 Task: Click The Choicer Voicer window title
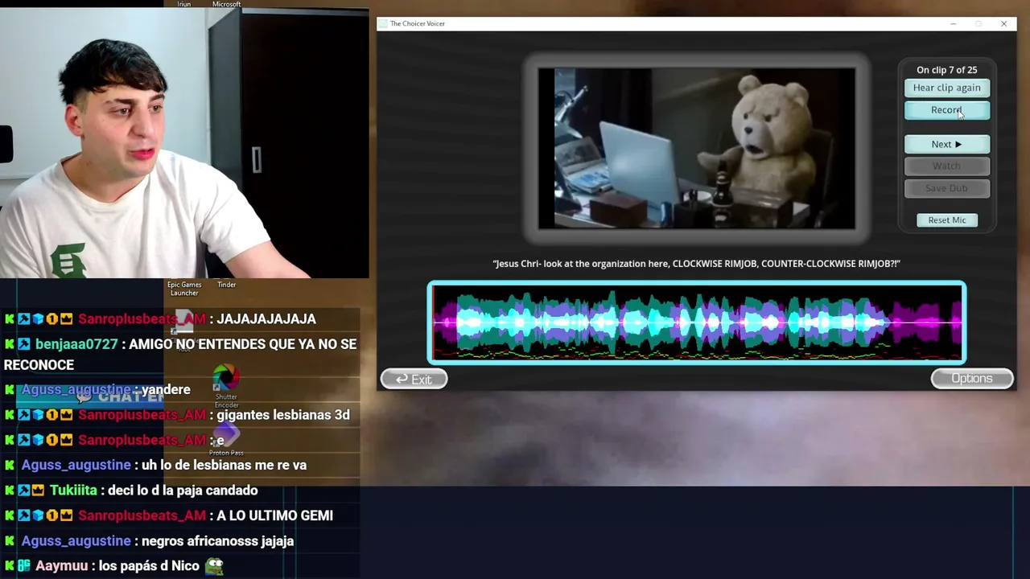[x=418, y=24]
